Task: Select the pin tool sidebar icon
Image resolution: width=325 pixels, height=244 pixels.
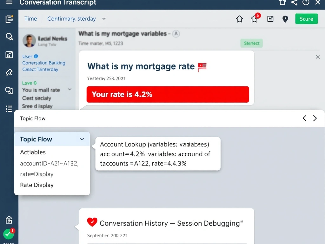Action: [9, 72]
